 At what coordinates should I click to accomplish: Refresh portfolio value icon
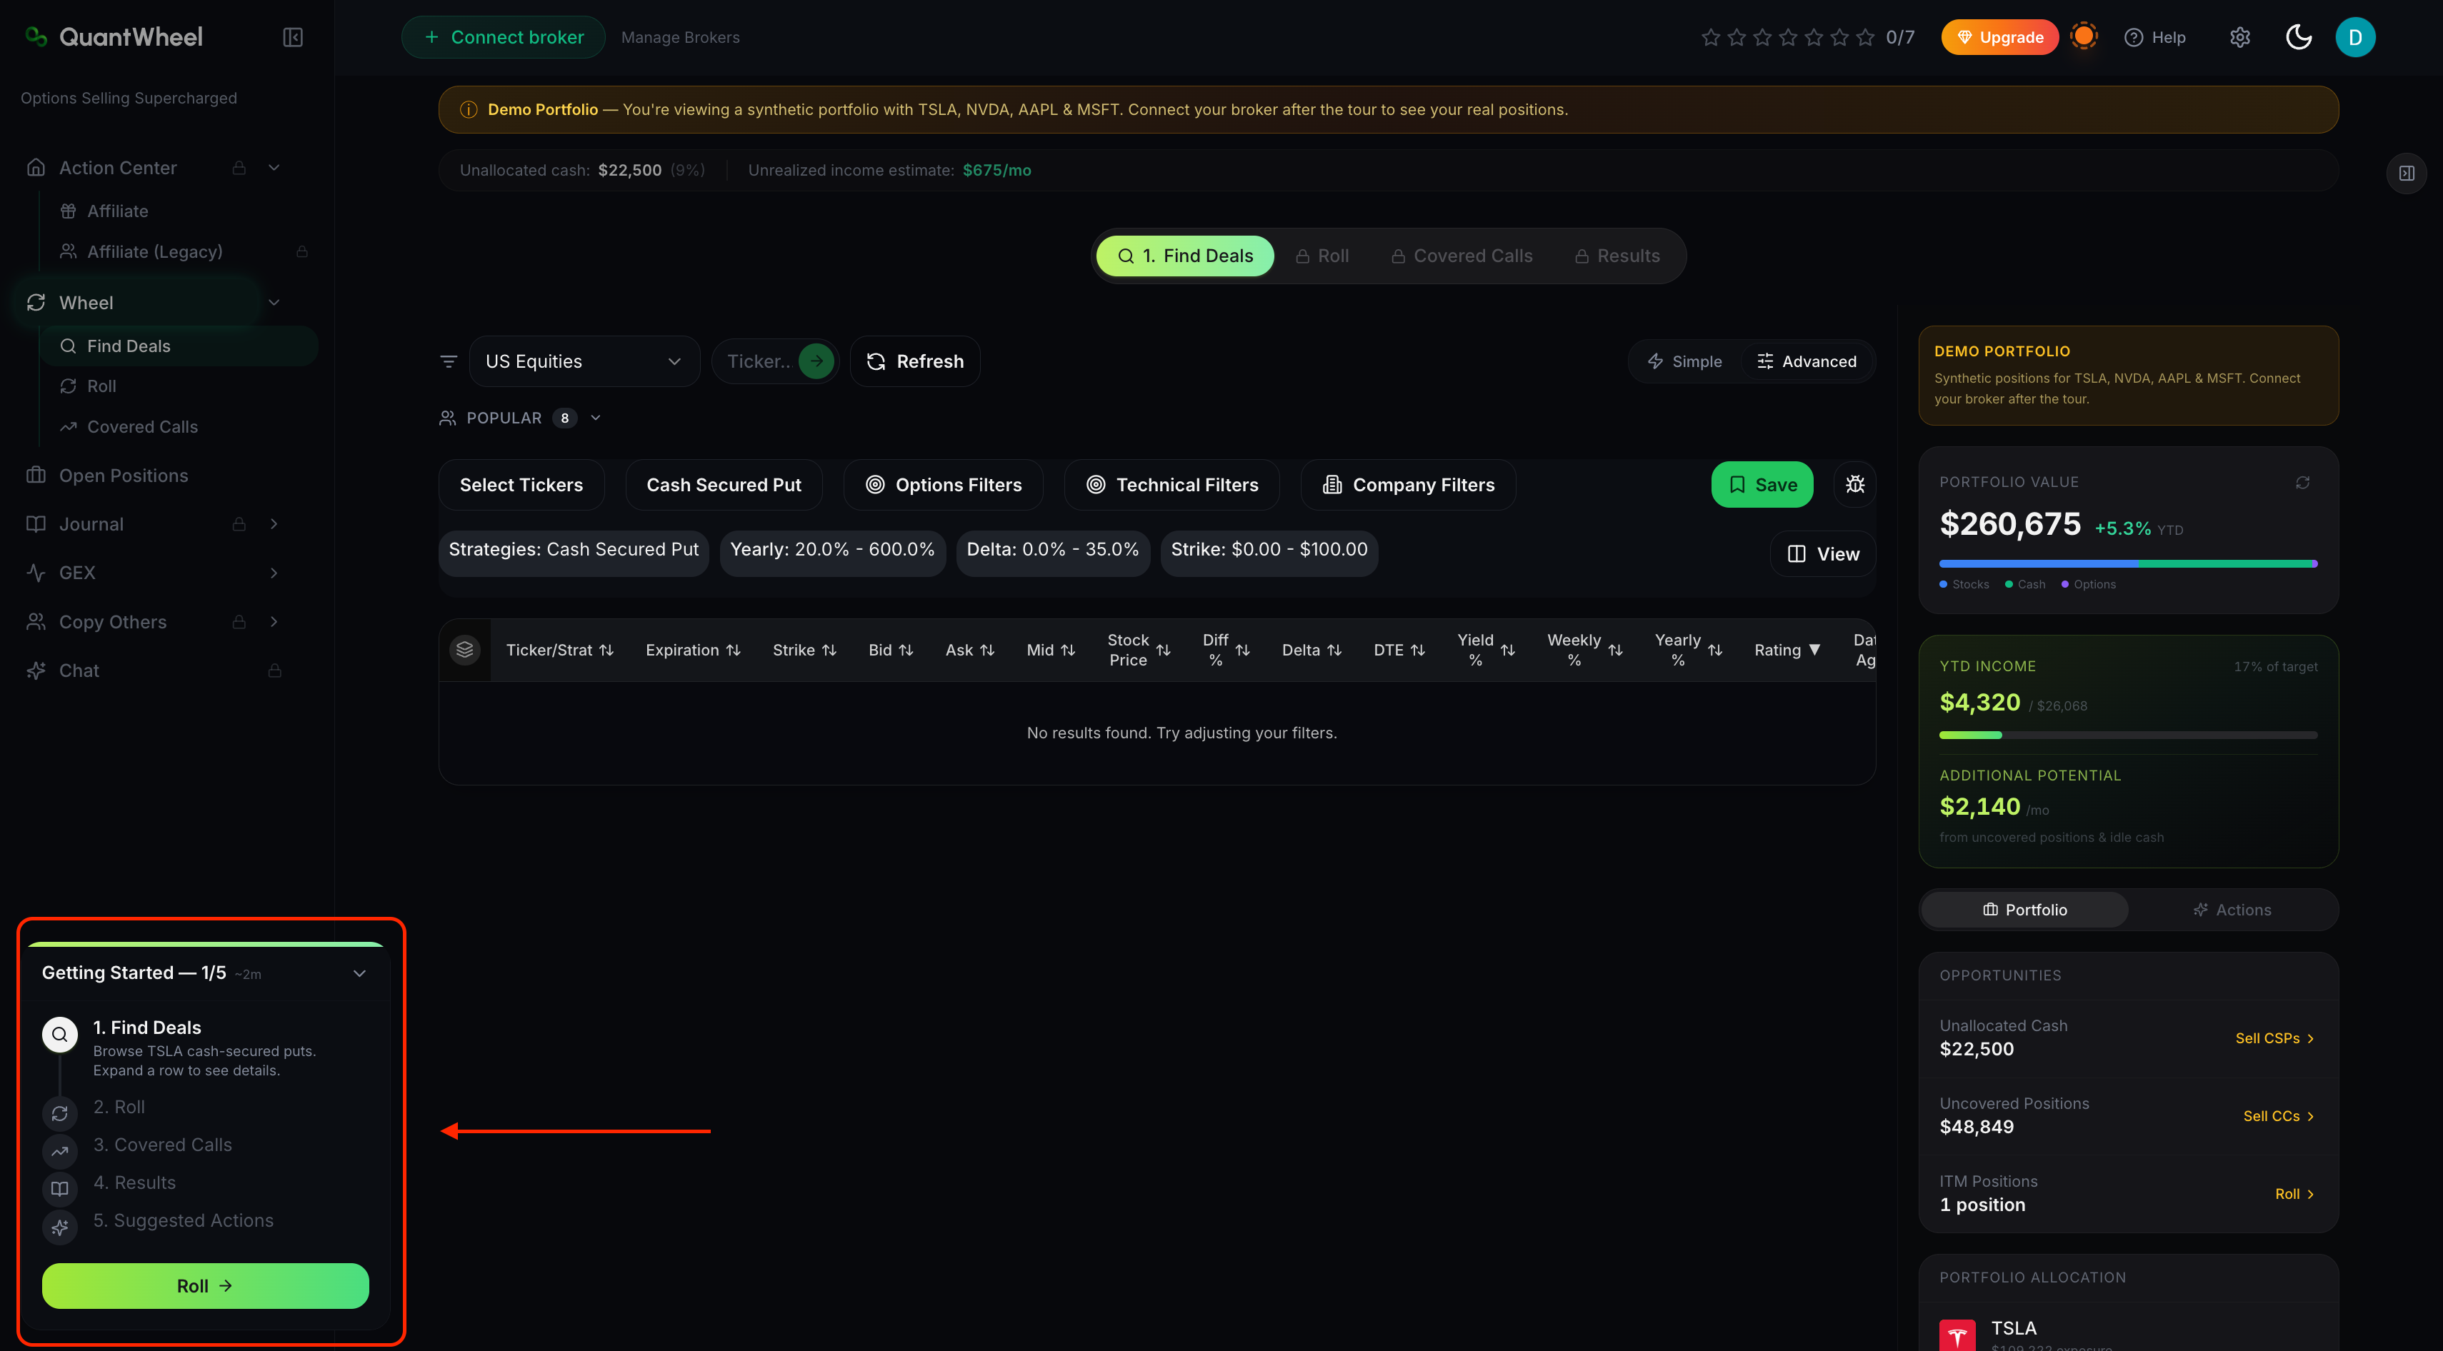tap(2303, 483)
